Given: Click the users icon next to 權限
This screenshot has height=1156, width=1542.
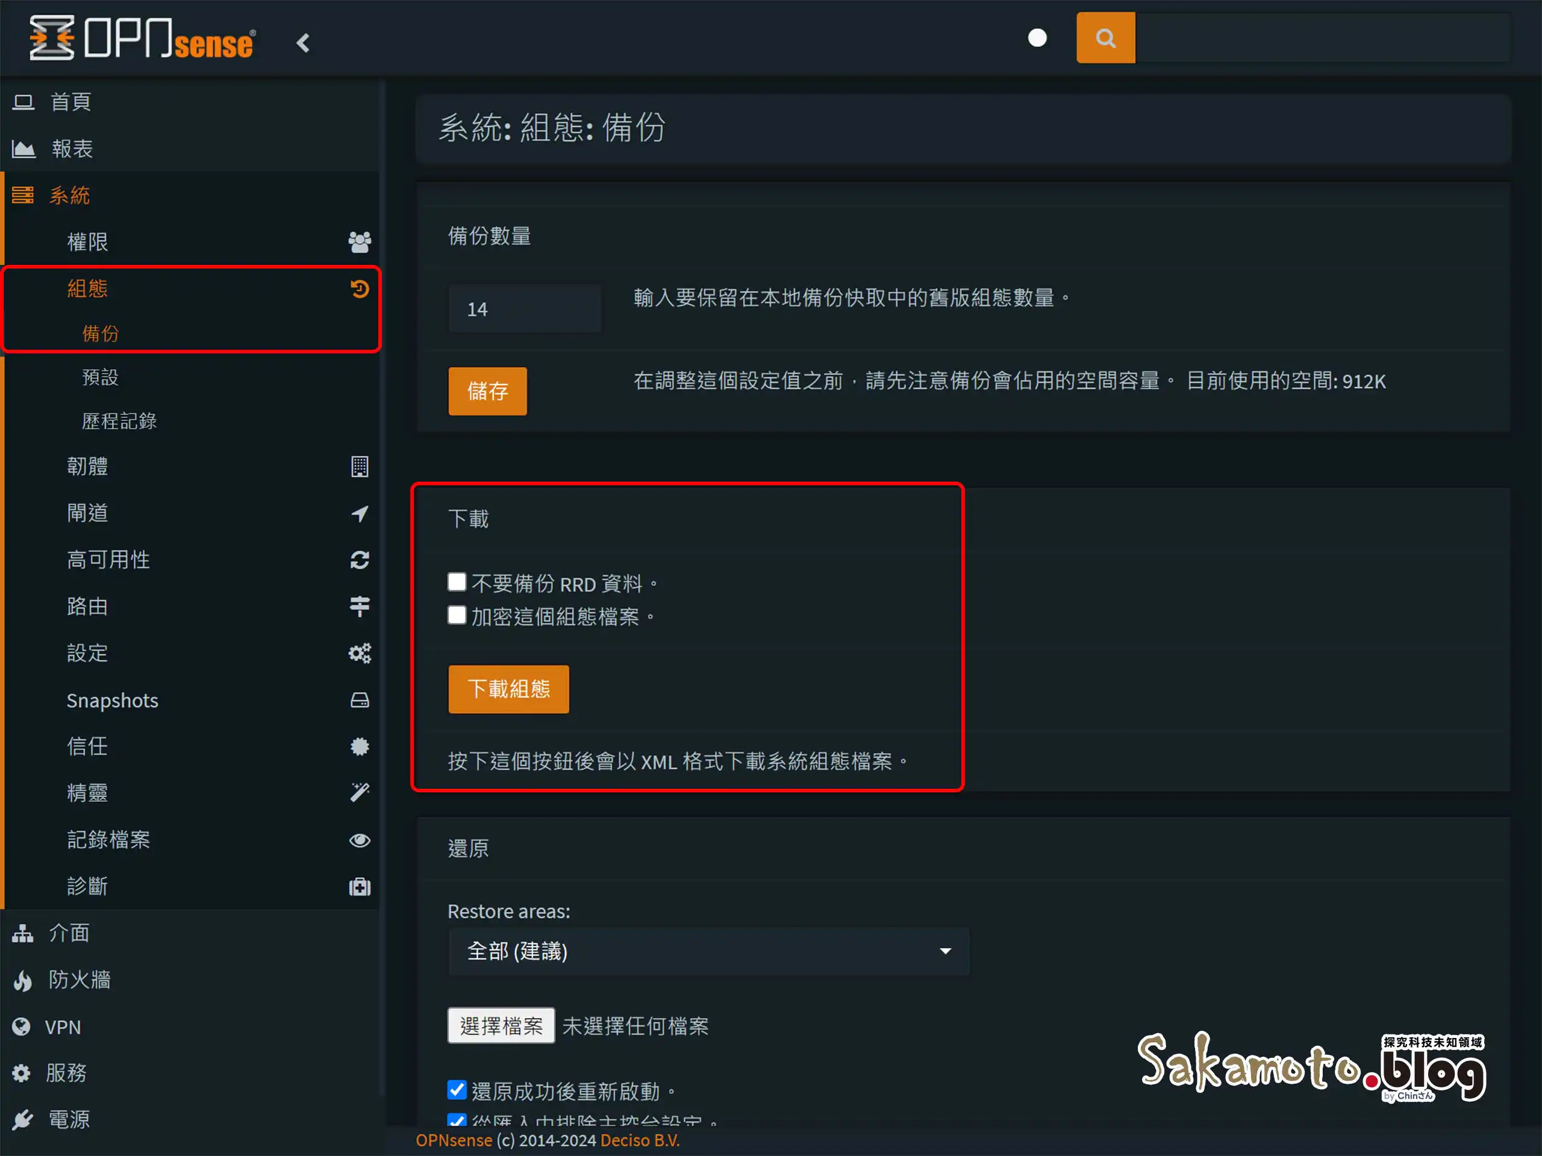Looking at the screenshot, I should point(359,242).
